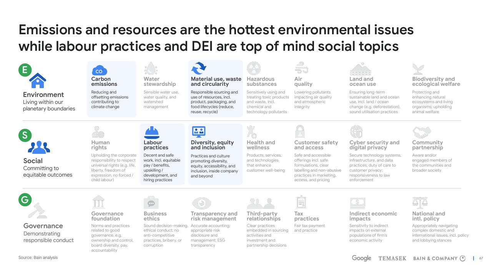This screenshot has width=492, height=277.
Task: Click the CO cloud Carbon emissions icon
Action: click(x=99, y=71)
